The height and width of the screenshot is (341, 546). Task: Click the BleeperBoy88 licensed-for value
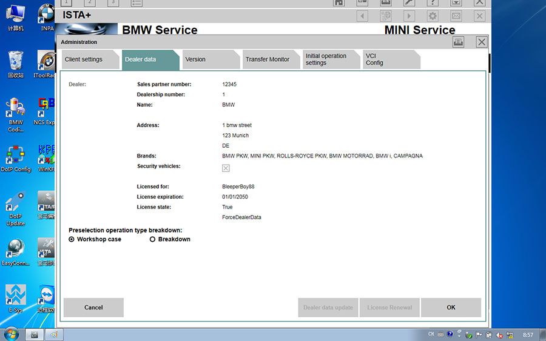238,187
